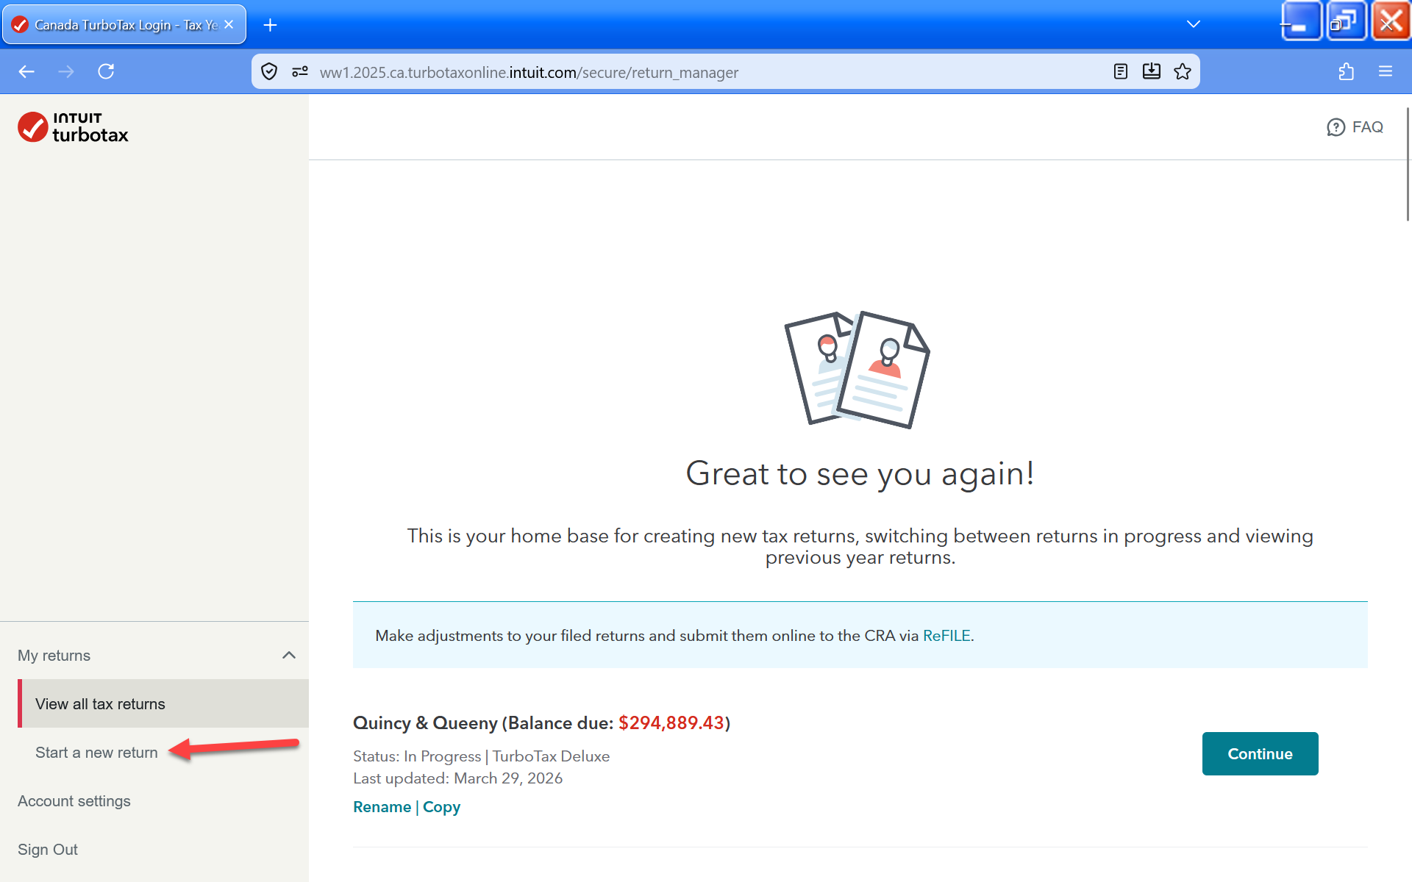Bookmark this page with star icon
The width and height of the screenshot is (1412, 882).
[1182, 71]
